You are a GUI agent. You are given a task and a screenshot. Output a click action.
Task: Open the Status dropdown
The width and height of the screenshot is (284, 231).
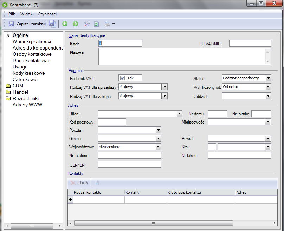click(268, 78)
